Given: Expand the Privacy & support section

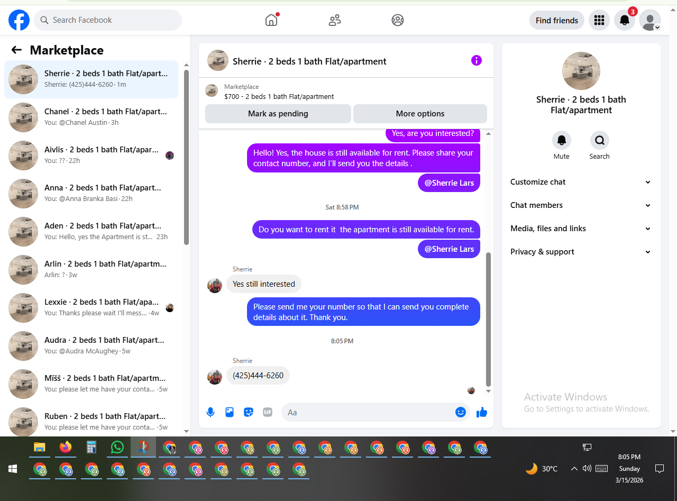Looking at the screenshot, I should [x=581, y=252].
